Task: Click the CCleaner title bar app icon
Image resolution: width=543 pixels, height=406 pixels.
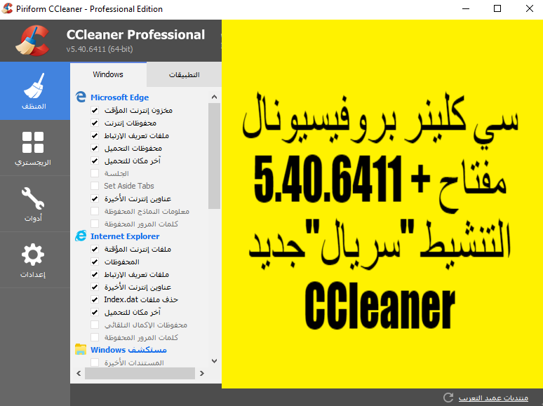Action: coord(7,8)
